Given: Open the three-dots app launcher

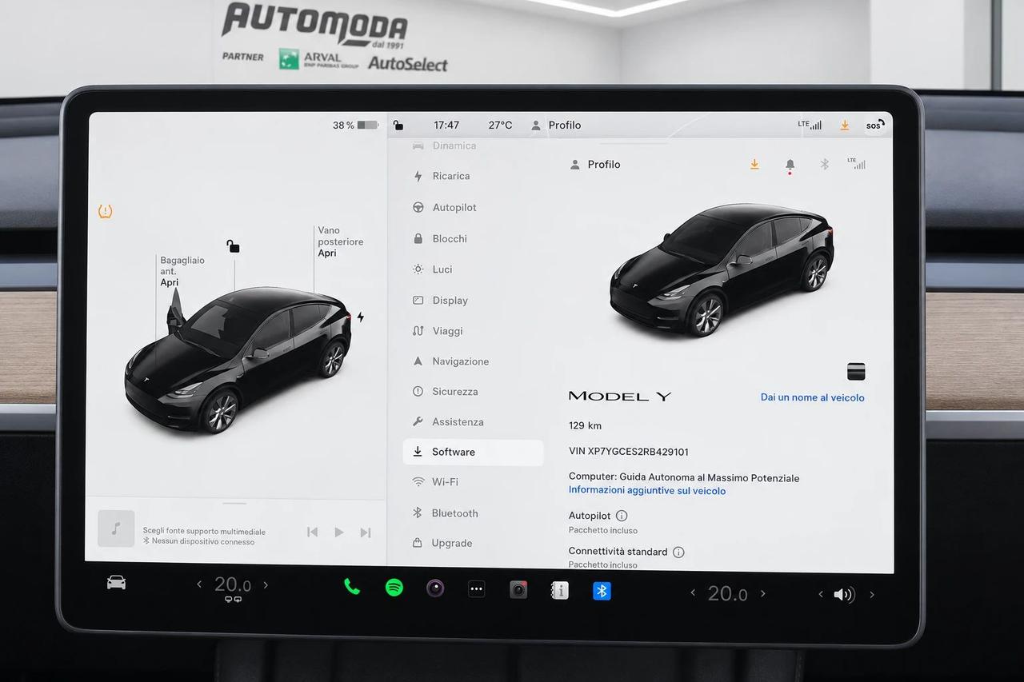Looking at the screenshot, I should (477, 589).
